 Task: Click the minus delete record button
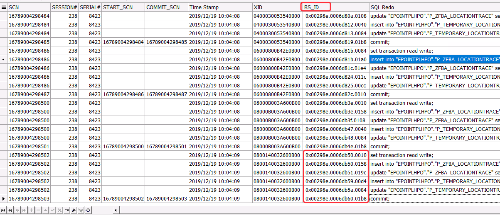pyautogui.click(x=38, y=210)
